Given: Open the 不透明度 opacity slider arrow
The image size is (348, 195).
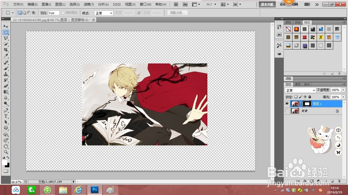Looking at the screenshot, I should click(343, 90).
